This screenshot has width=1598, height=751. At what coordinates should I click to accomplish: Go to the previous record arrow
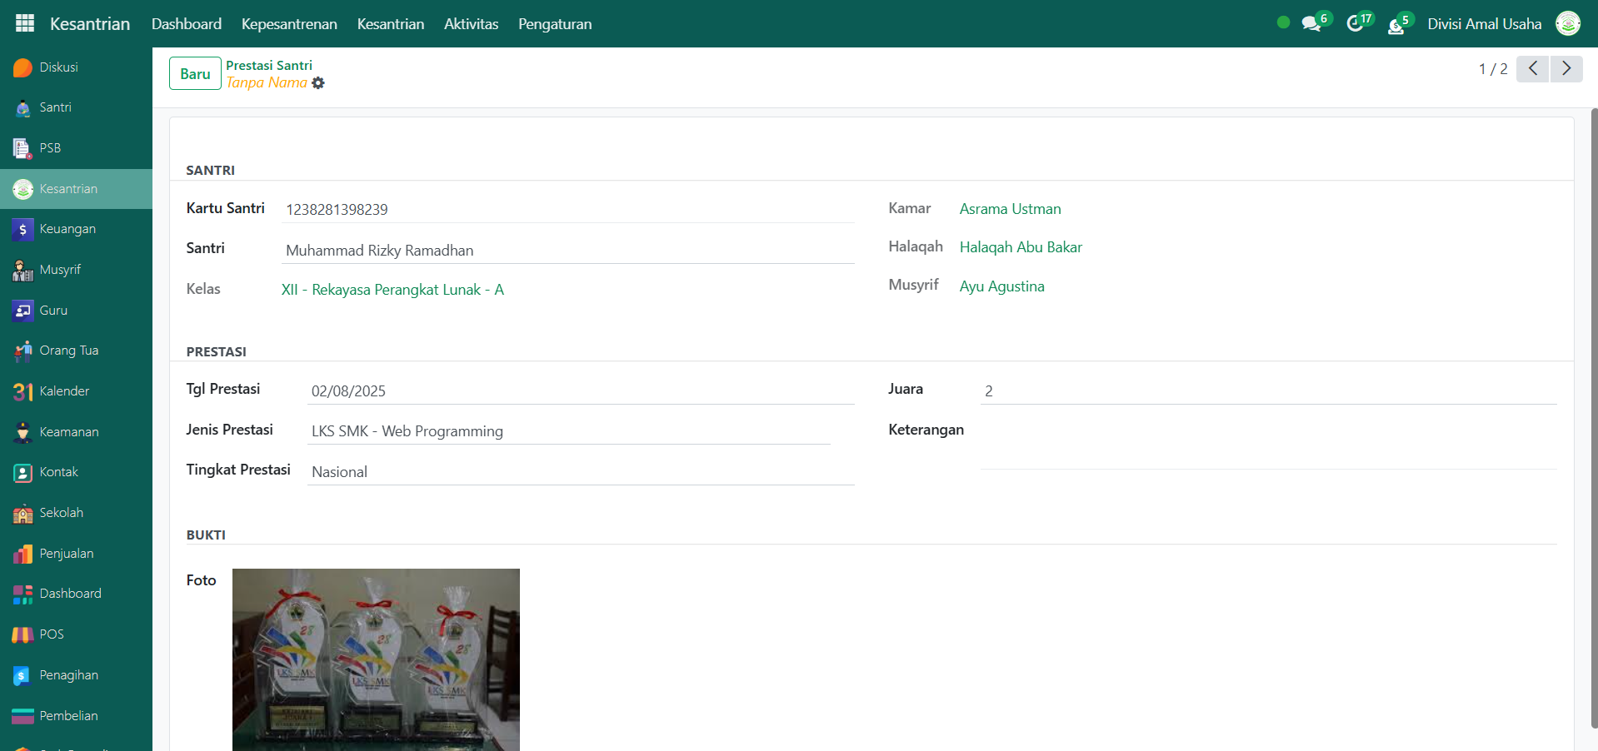(x=1532, y=68)
